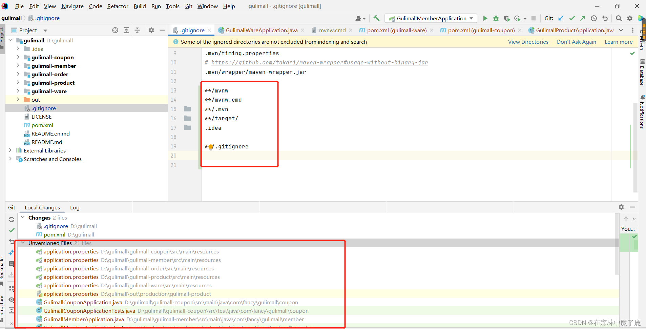Image resolution: width=646 pixels, height=329 pixels.
Task: Open the File menu
Action: pyautogui.click(x=19, y=6)
